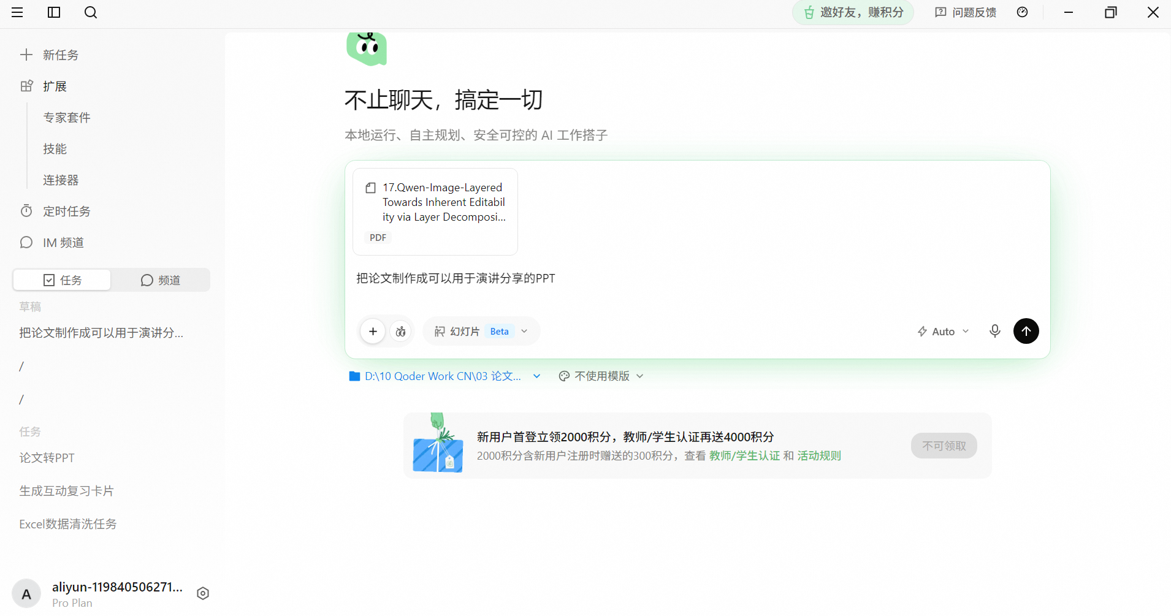This screenshot has width=1171, height=616.
Task: Click the plus icon beside 新任务
Action: (x=26, y=55)
